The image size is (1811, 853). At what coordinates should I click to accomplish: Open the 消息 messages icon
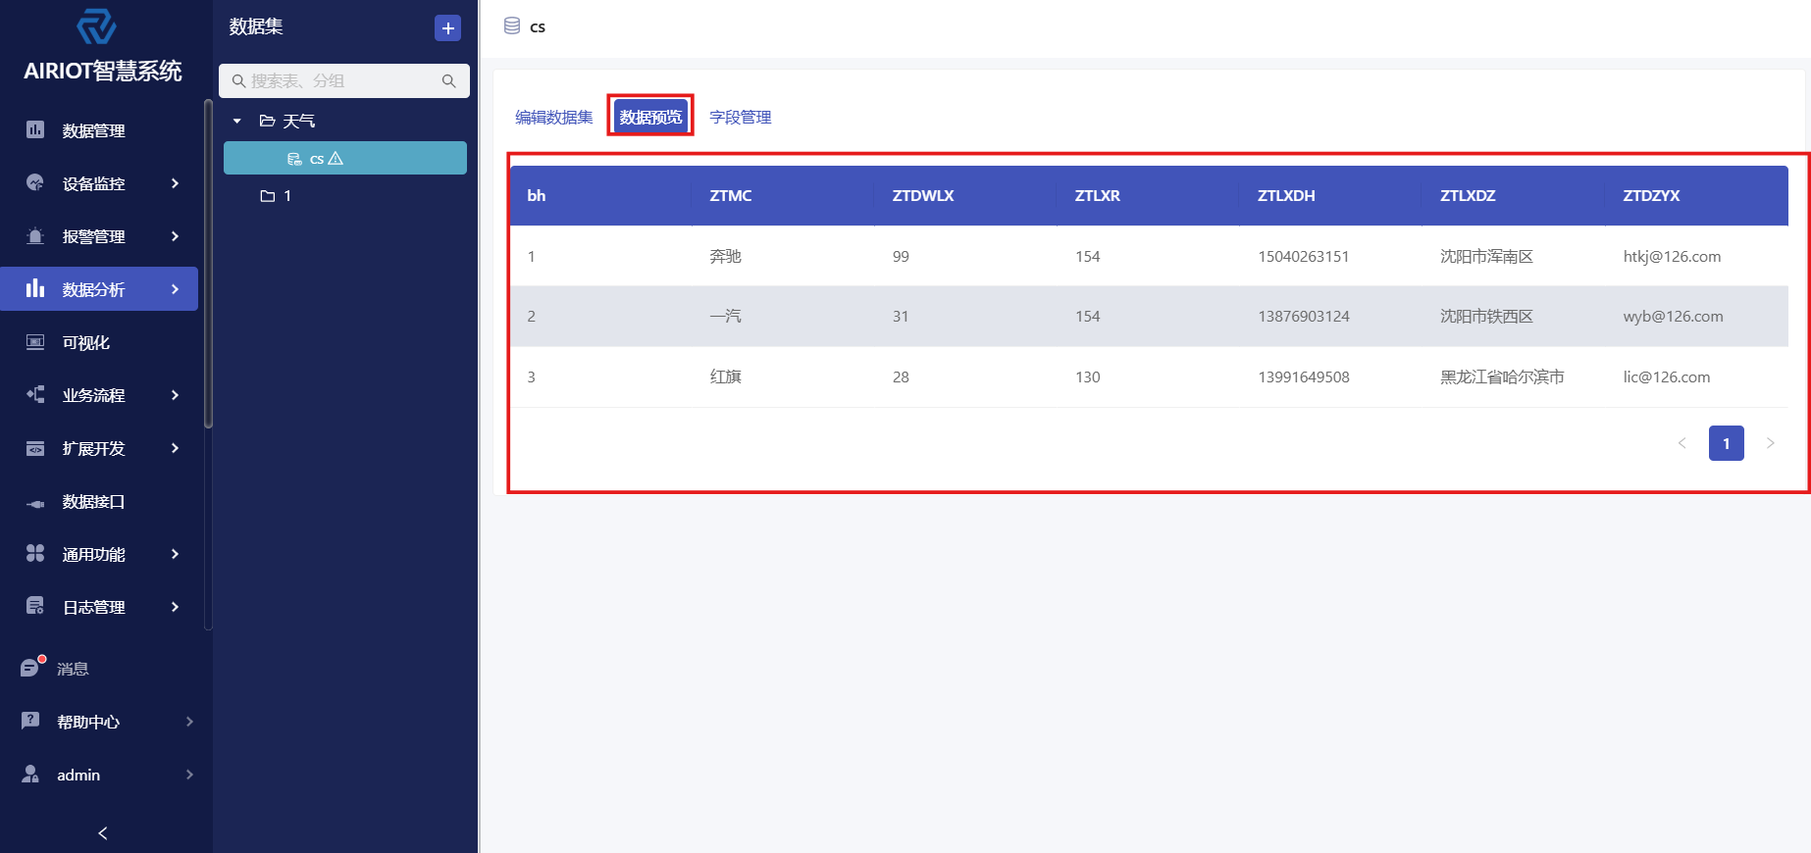(x=31, y=668)
